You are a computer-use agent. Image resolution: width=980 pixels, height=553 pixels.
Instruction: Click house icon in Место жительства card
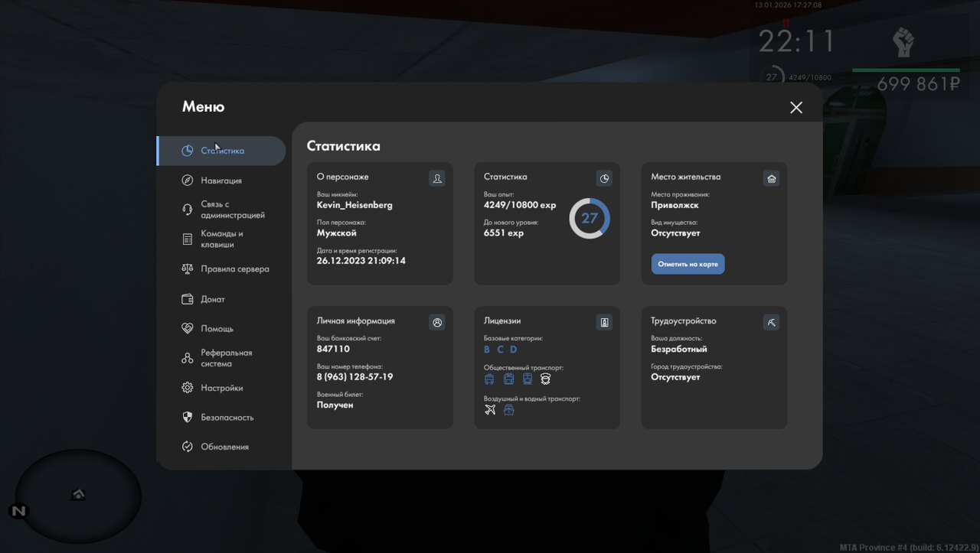[771, 178]
